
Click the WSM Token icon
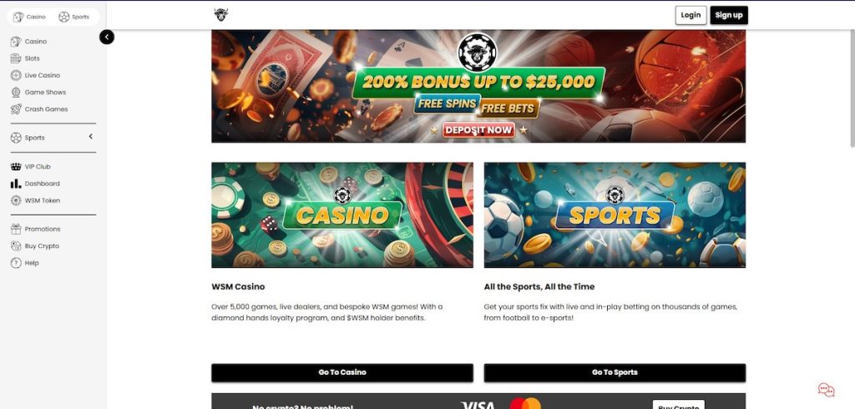[x=16, y=200]
